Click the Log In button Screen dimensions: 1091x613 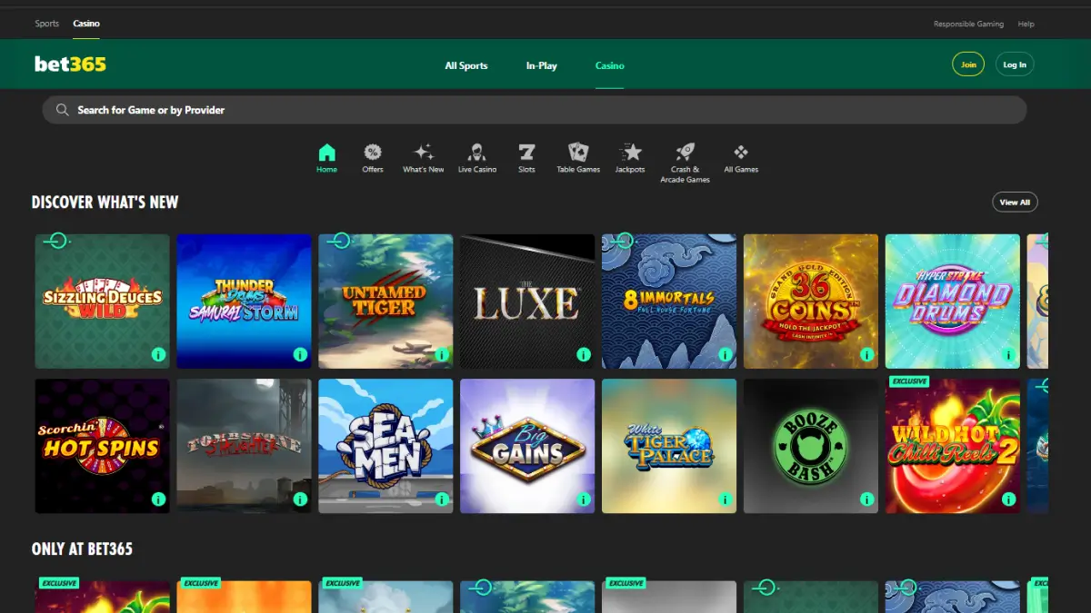tap(1015, 64)
